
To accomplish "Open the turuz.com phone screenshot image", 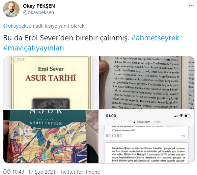I will coord(147,137).
